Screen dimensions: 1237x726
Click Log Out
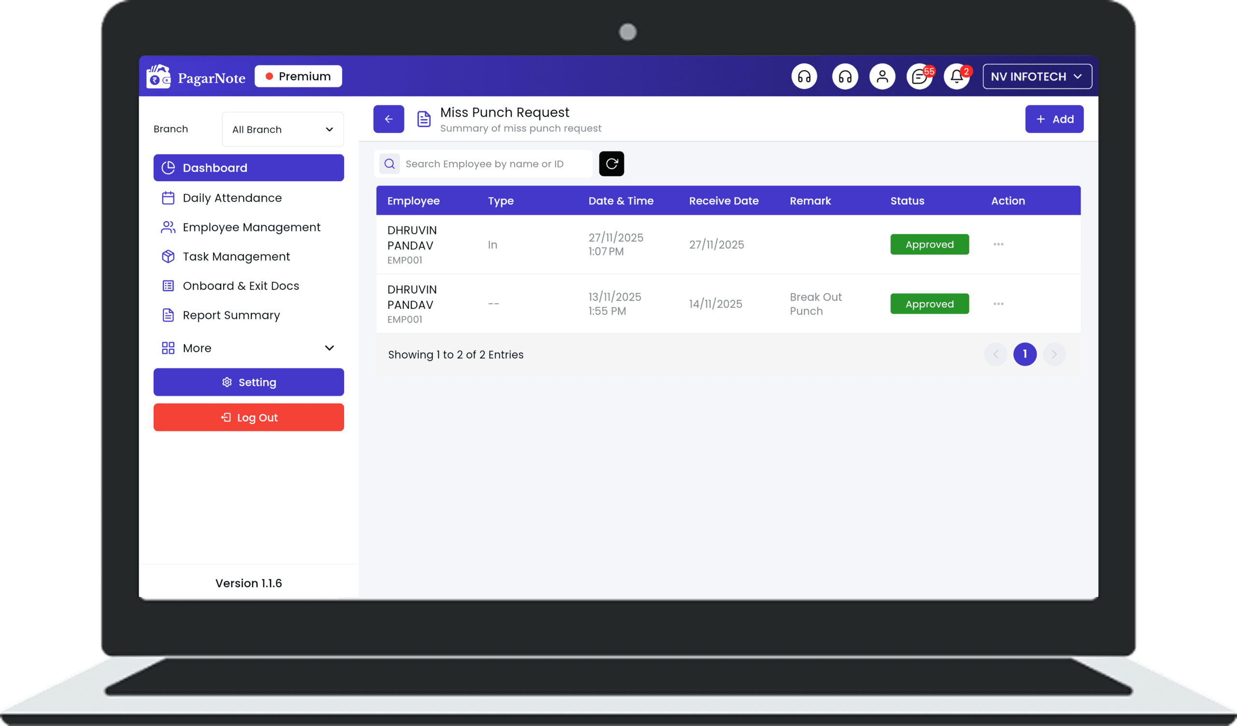(x=248, y=417)
